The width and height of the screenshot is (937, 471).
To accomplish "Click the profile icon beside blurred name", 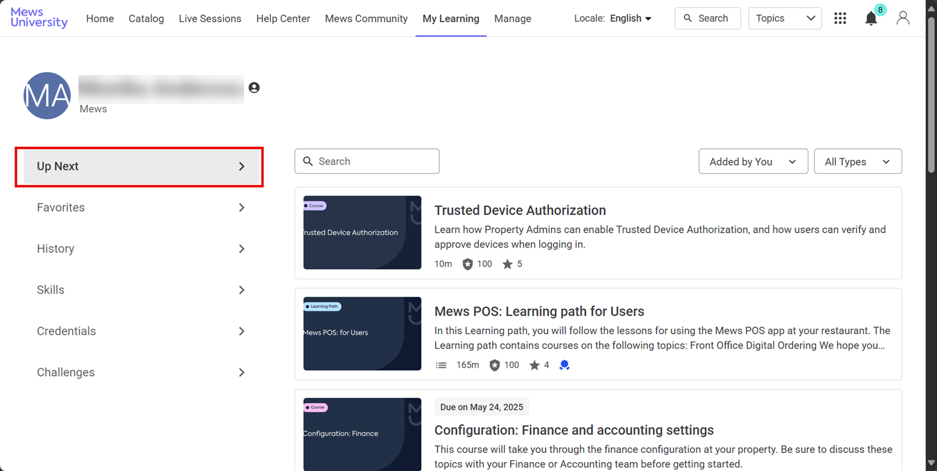I will (x=254, y=88).
